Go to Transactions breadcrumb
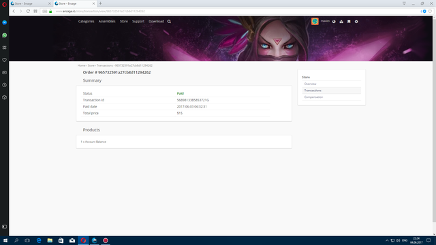 [x=104, y=65]
